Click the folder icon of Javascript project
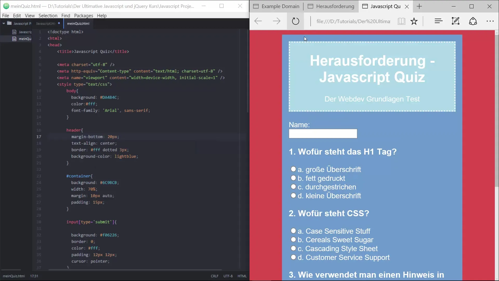 9,23
